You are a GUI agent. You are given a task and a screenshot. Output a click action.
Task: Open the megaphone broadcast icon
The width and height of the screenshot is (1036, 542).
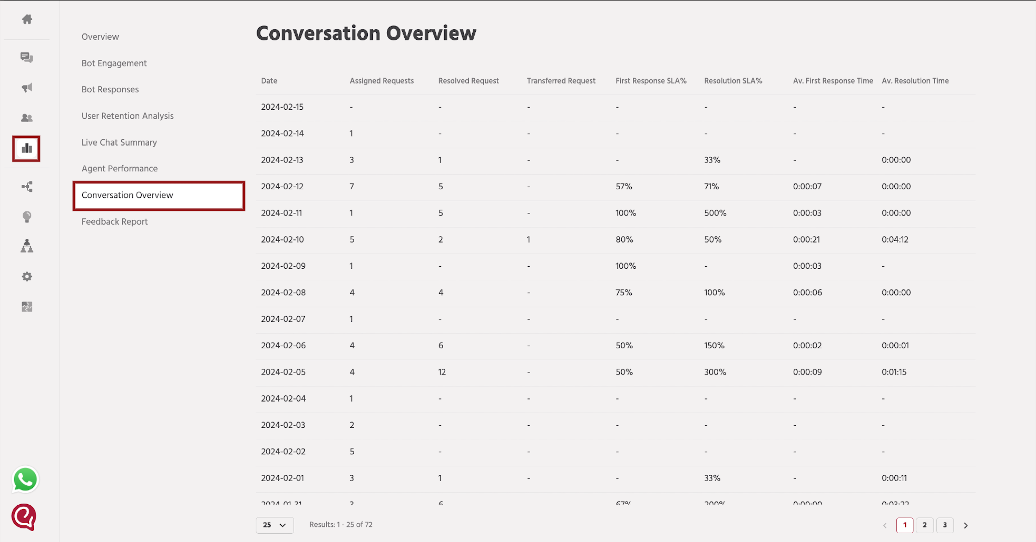point(27,88)
